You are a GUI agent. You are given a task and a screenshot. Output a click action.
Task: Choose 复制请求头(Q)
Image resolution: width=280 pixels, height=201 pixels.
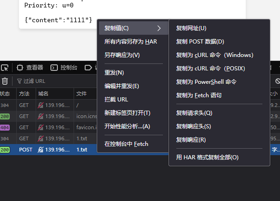219,113
